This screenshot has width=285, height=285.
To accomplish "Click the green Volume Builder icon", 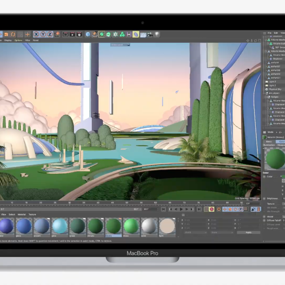I will 122,34.
